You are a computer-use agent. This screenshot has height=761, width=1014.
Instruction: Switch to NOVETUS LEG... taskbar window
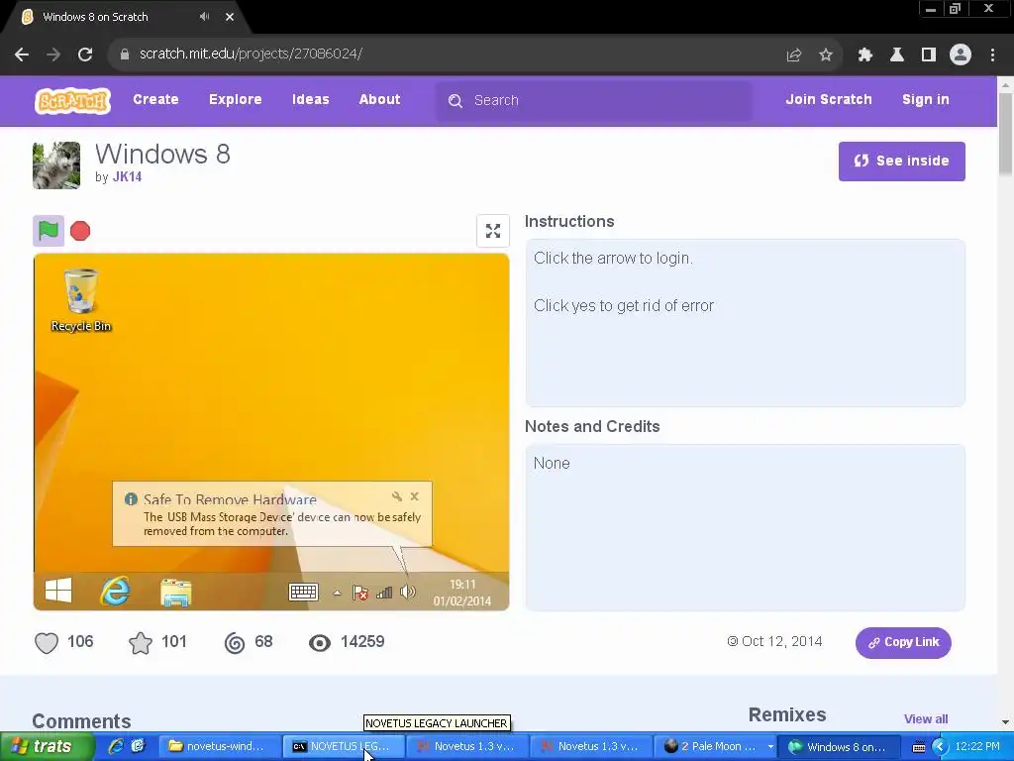coord(344,747)
